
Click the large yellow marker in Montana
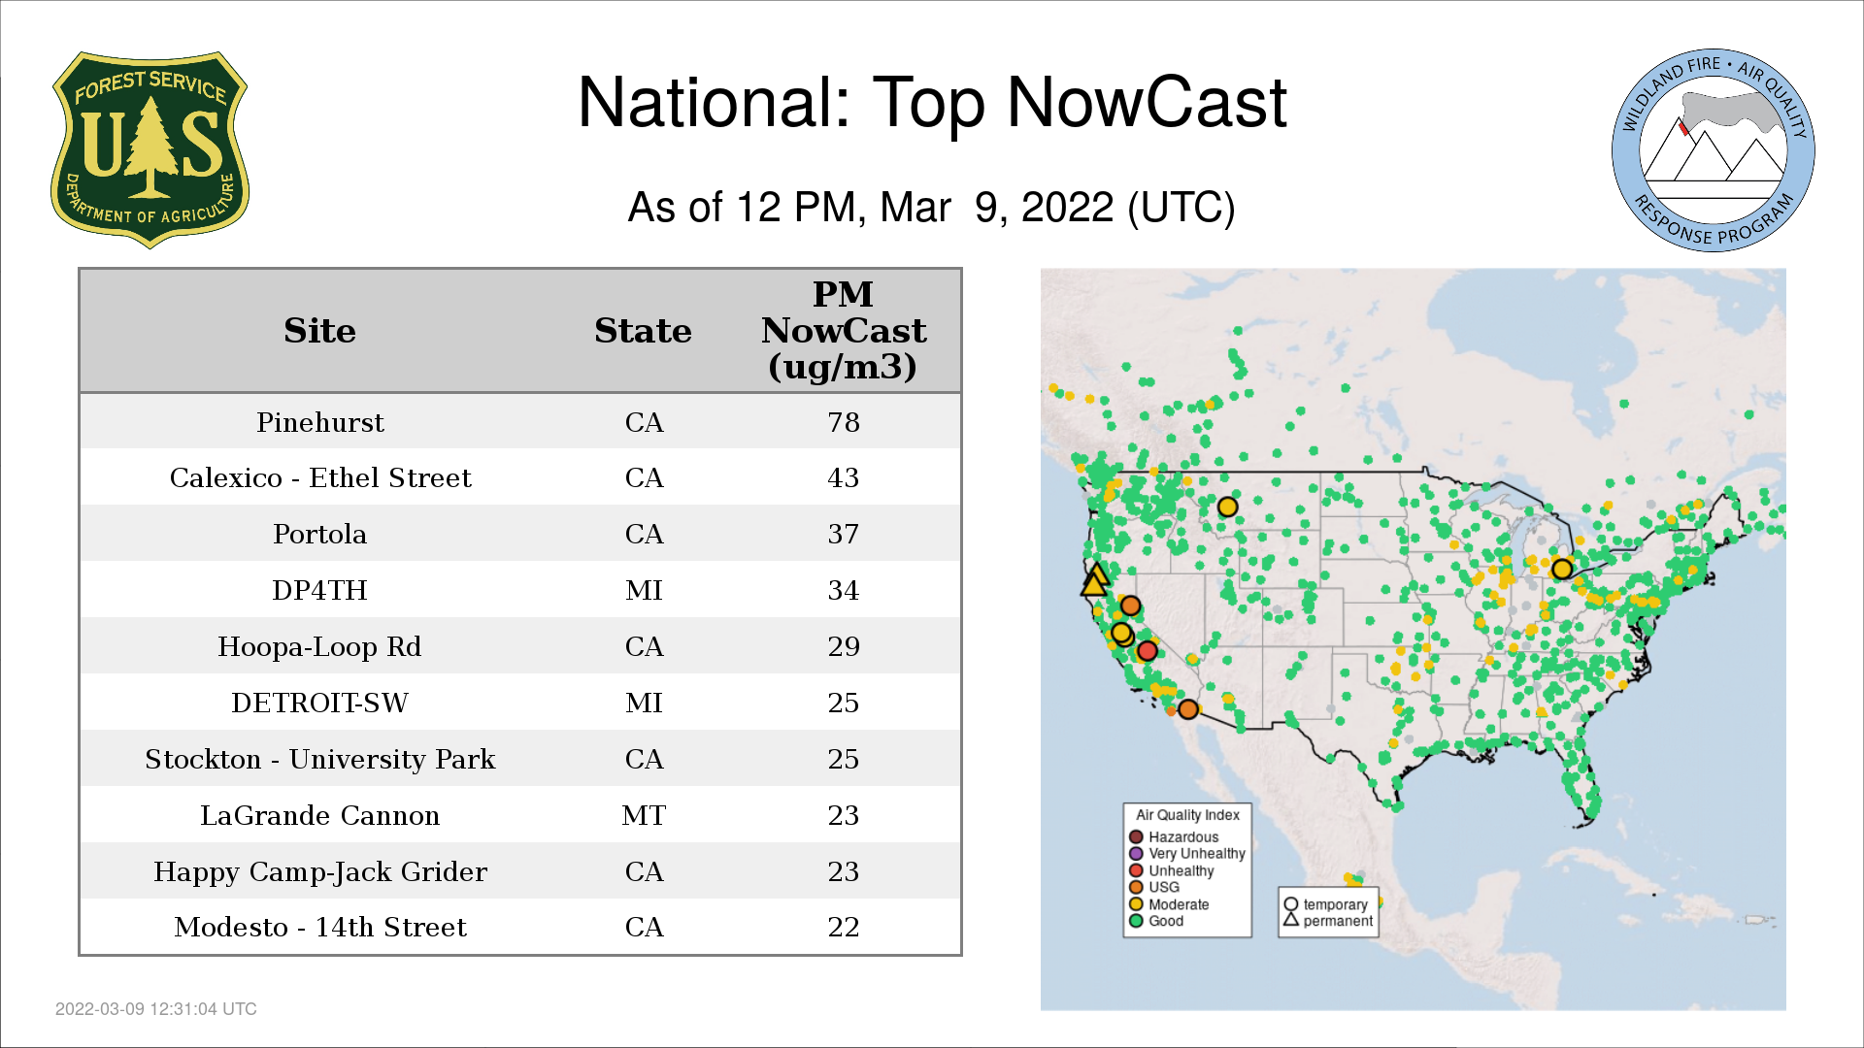(1227, 507)
